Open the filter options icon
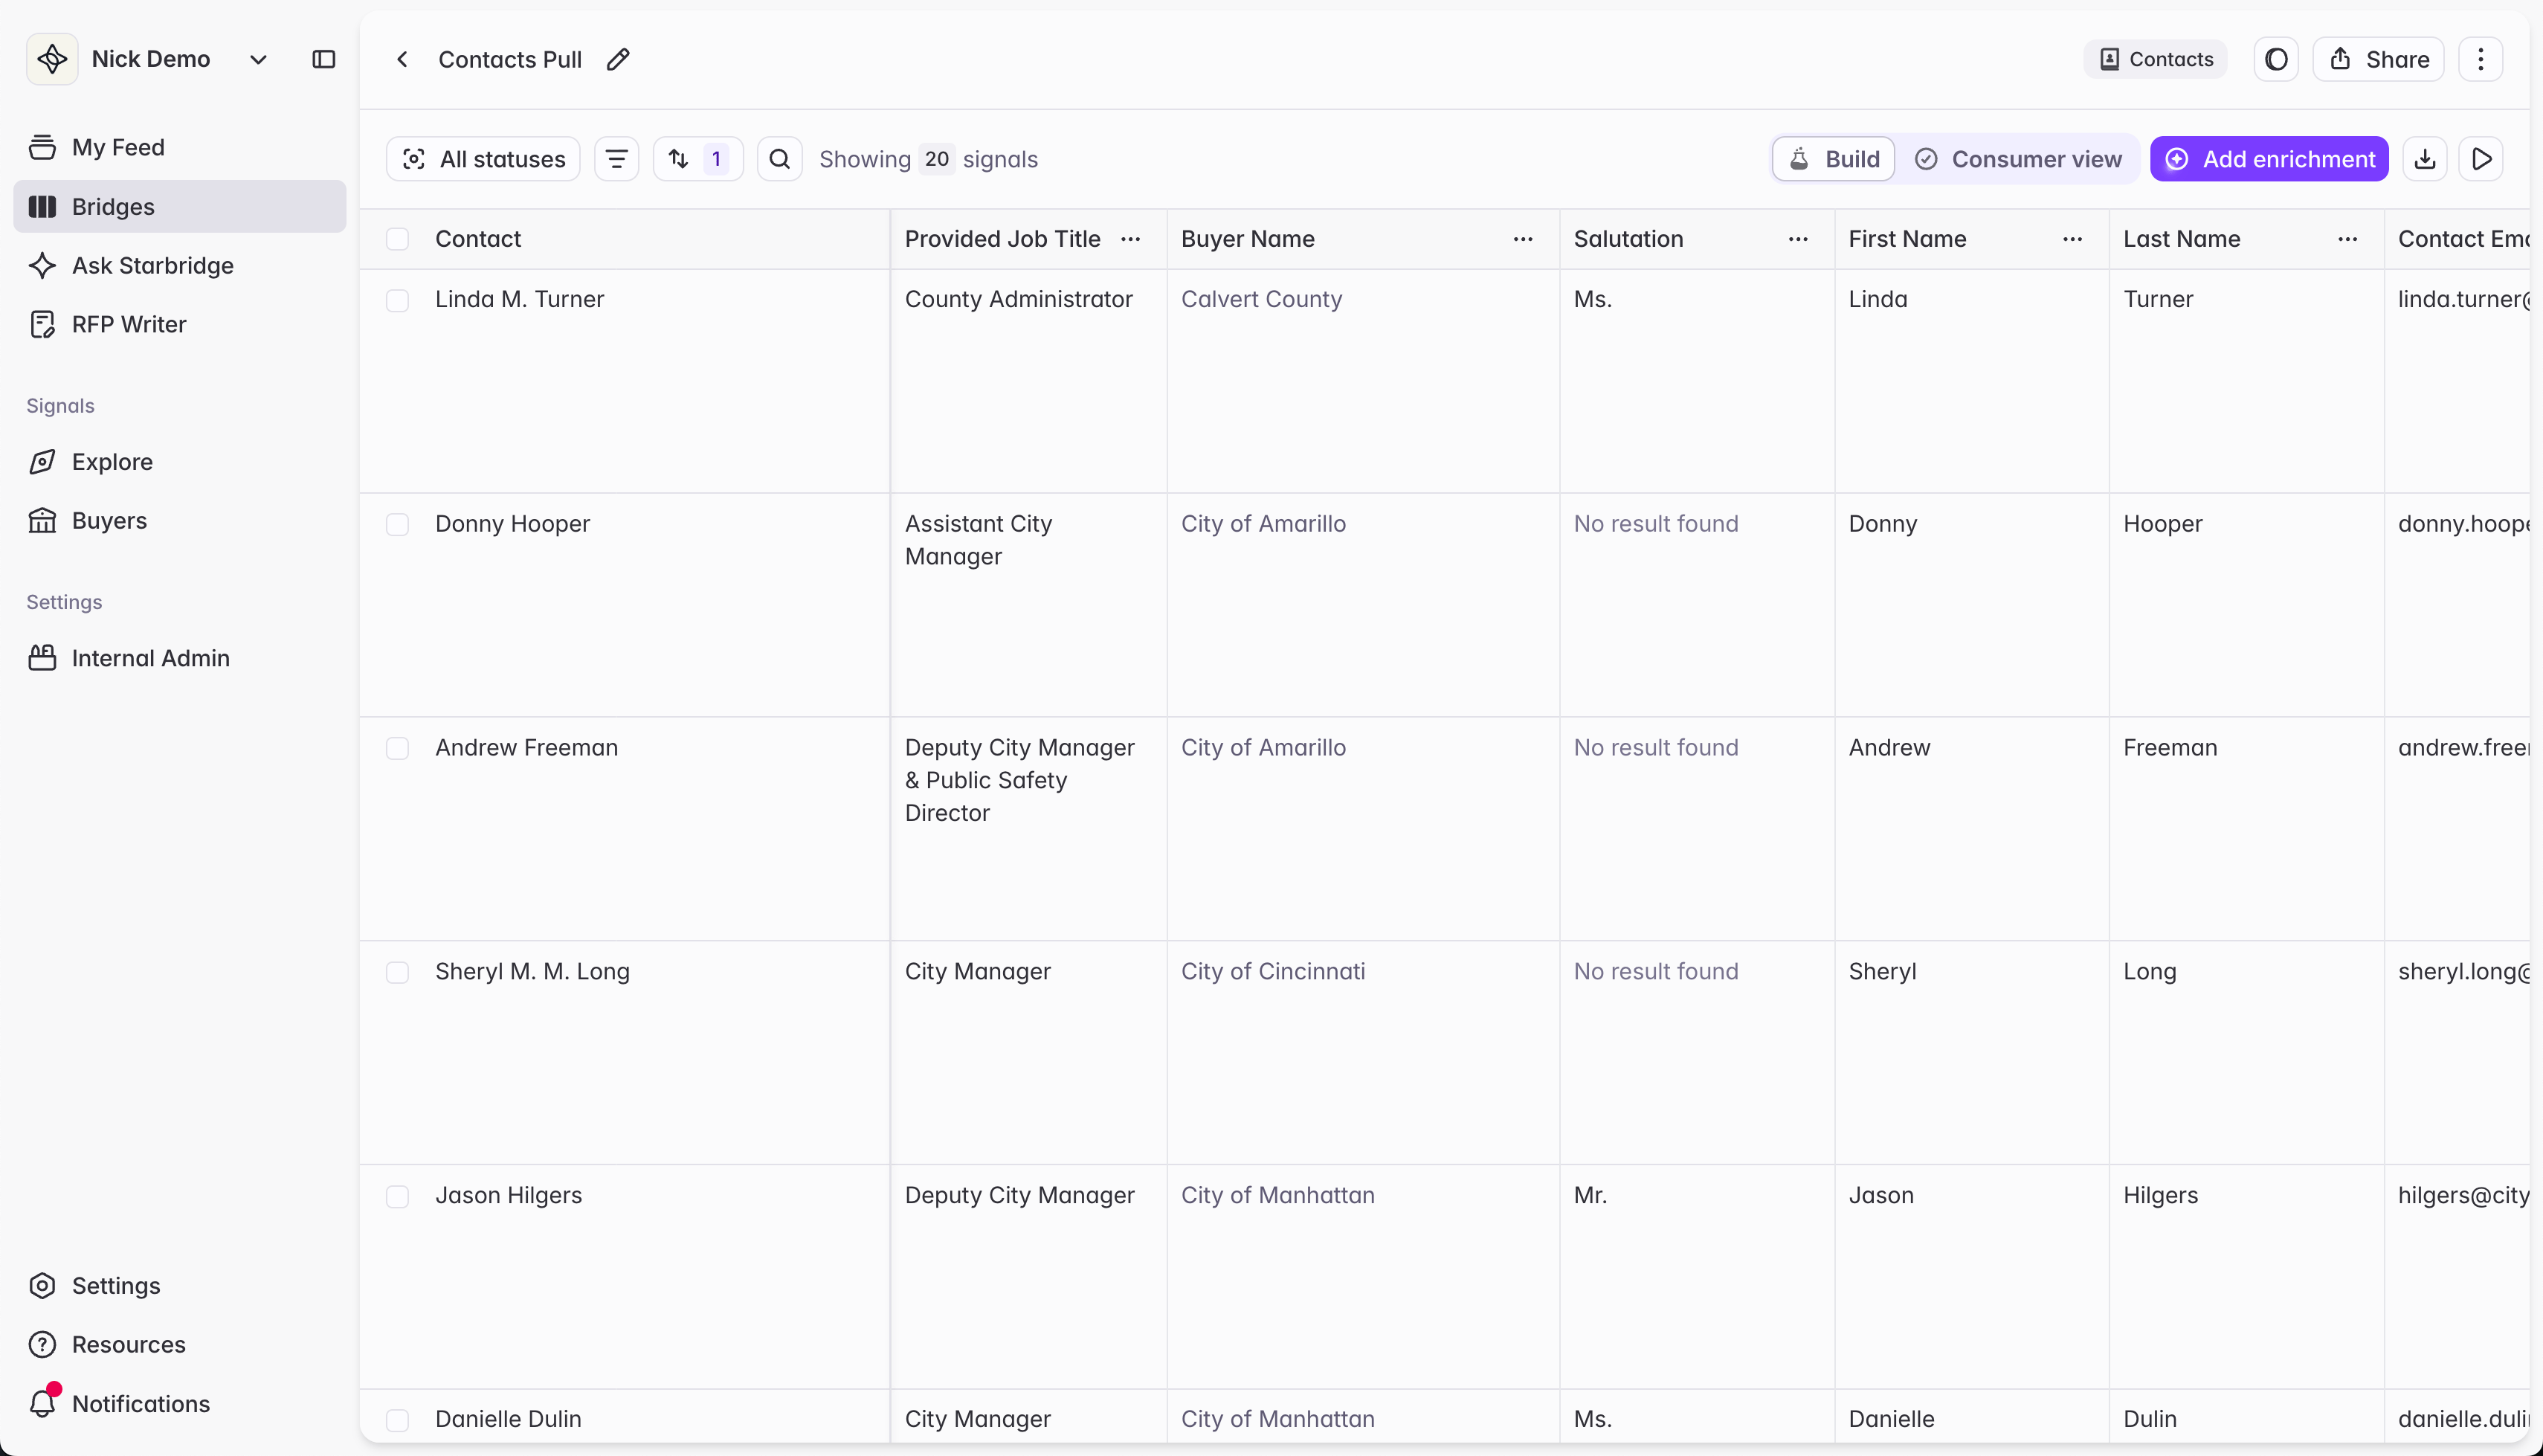Screen dimensions: 2543x1456 pos(616,159)
